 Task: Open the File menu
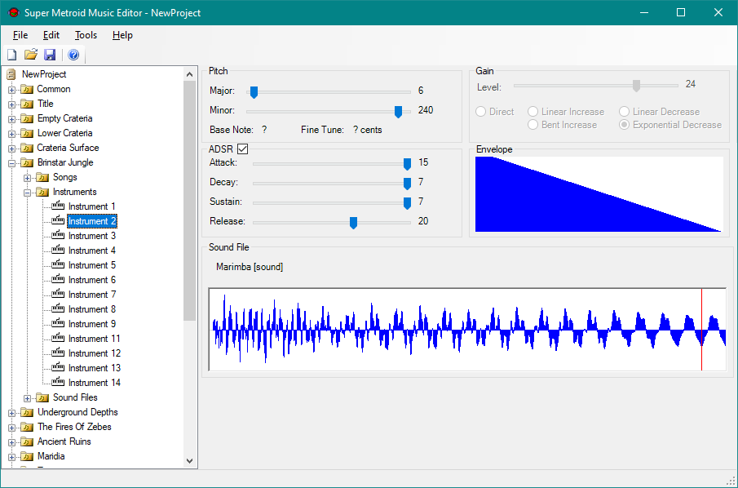pyautogui.click(x=20, y=35)
